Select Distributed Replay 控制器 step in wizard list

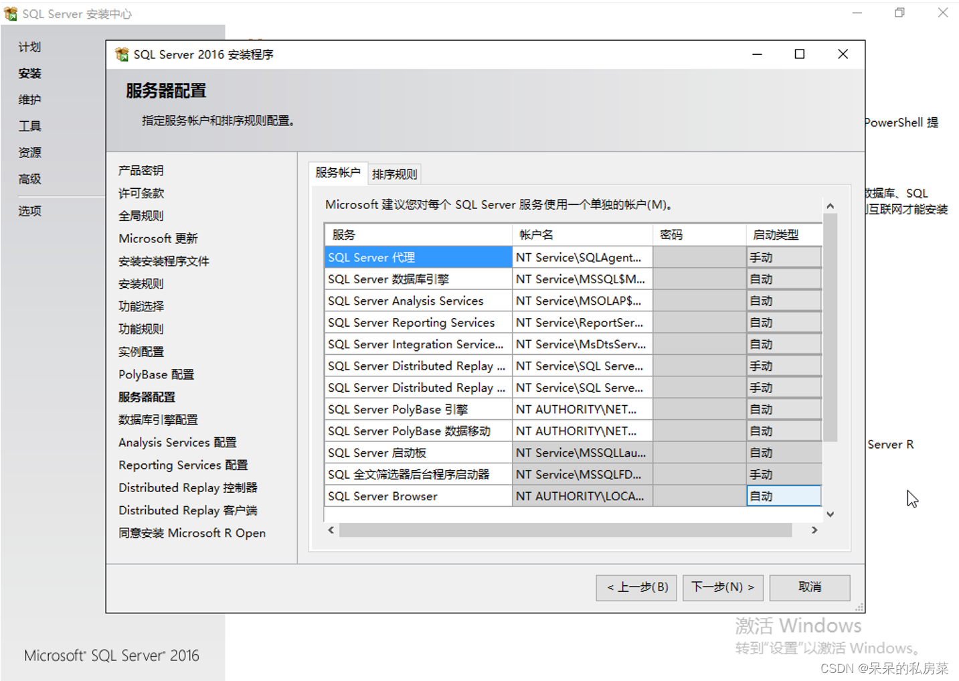tap(188, 487)
